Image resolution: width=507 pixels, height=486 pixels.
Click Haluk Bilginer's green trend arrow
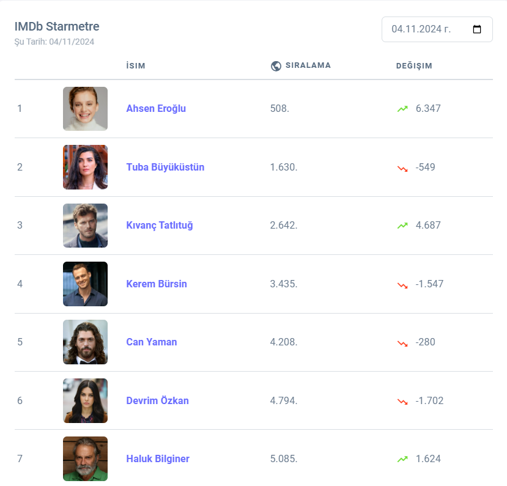point(402,459)
